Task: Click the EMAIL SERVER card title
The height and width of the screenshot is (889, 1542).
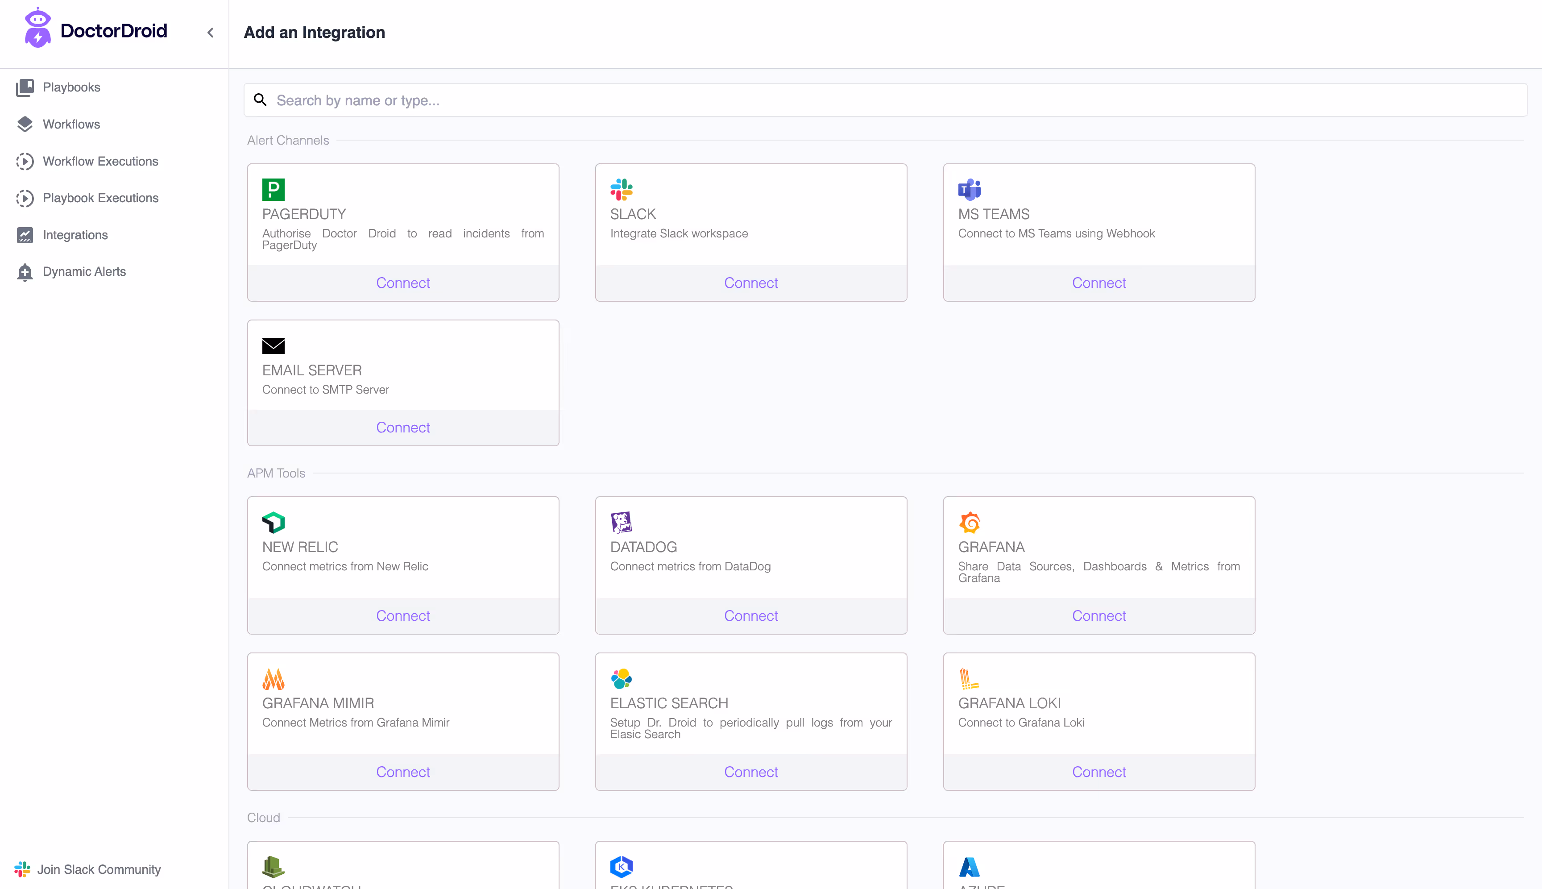Action: click(x=312, y=370)
